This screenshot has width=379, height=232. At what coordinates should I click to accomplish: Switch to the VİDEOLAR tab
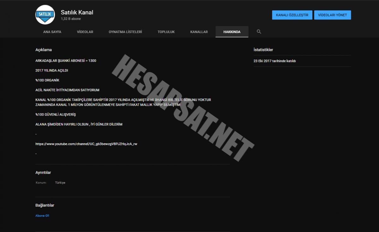(x=85, y=32)
